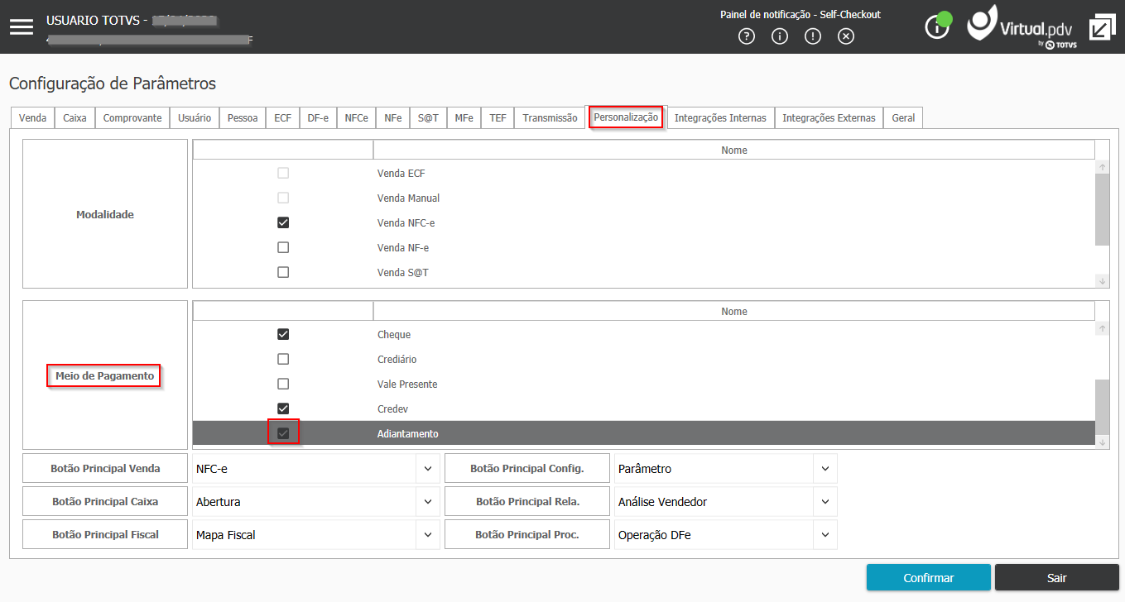The height and width of the screenshot is (602, 1125).
Task: Open the hamburger main menu
Action: point(22,26)
